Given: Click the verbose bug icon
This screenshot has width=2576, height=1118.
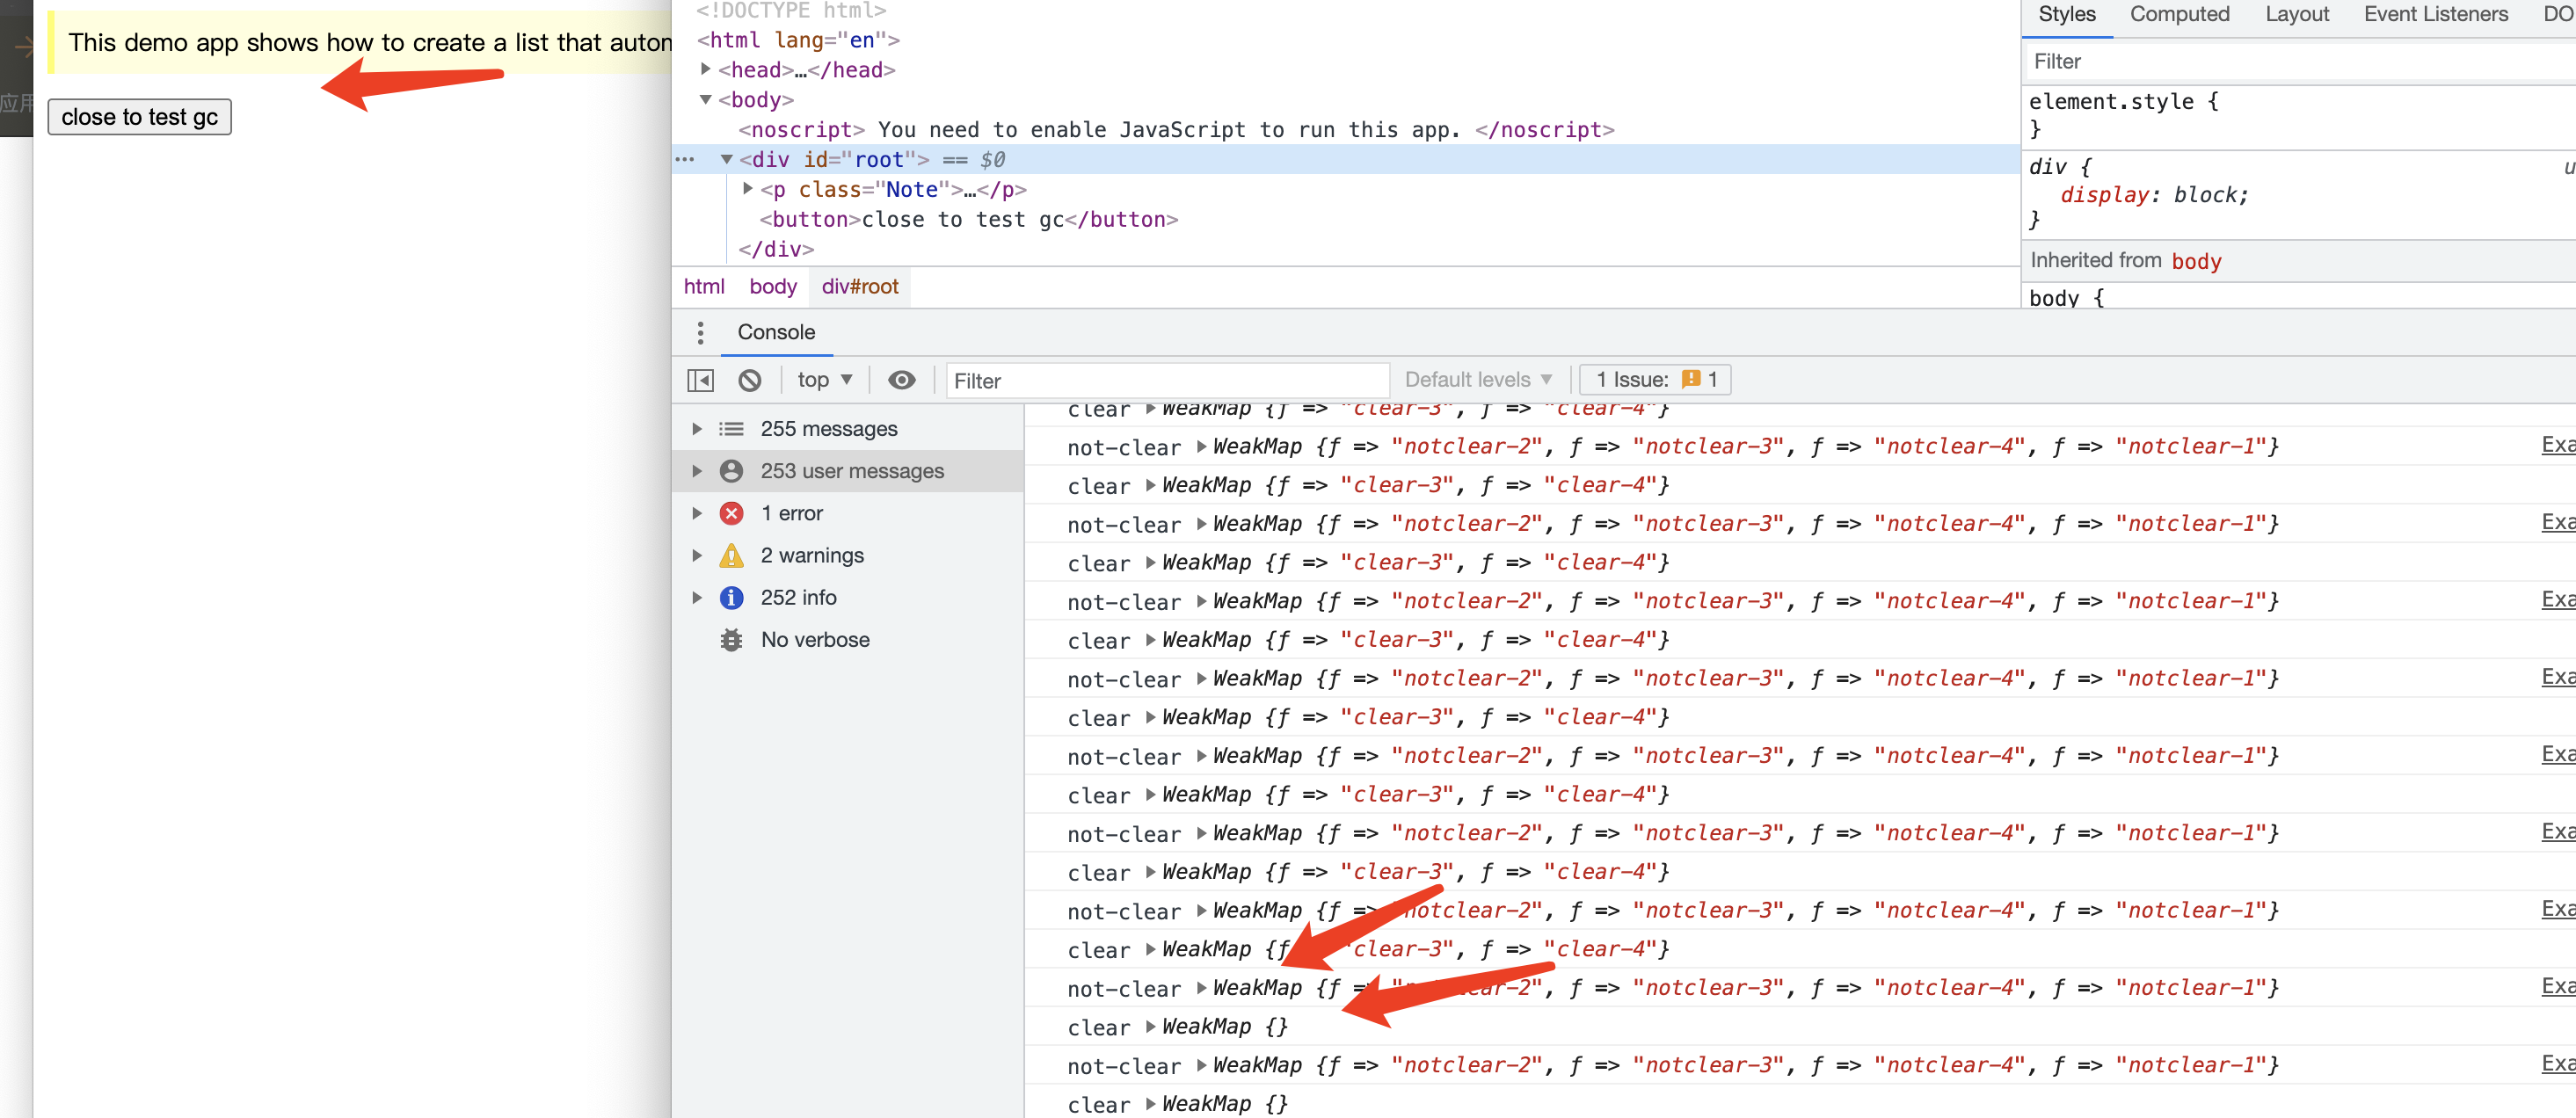Looking at the screenshot, I should [731, 640].
